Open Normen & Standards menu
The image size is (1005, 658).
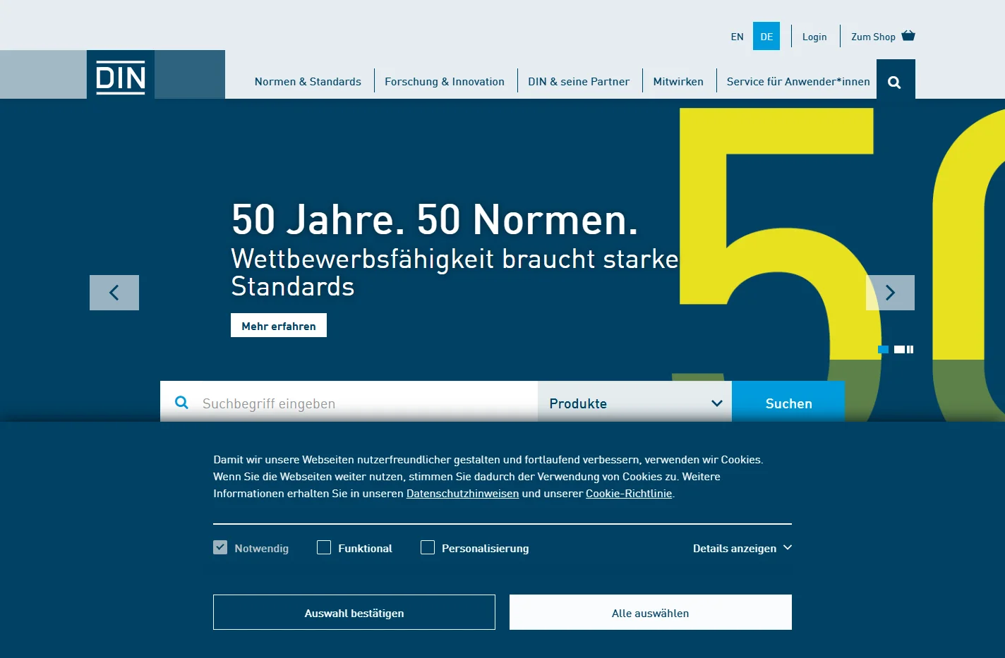pyautogui.click(x=308, y=82)
